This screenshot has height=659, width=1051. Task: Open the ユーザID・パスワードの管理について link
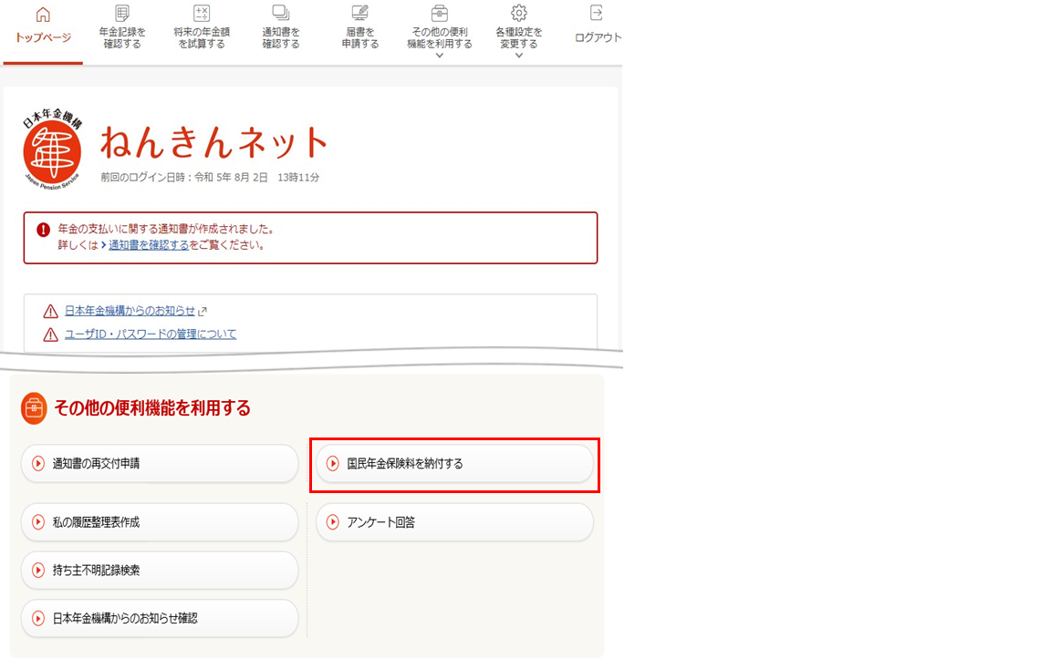[151, 334]
